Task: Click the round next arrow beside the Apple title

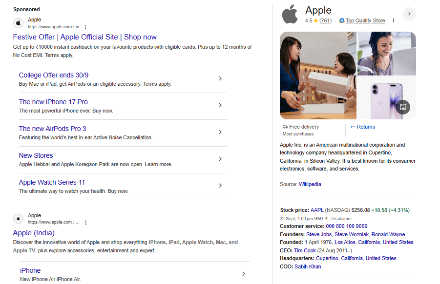Action: (x=409, y=14)
